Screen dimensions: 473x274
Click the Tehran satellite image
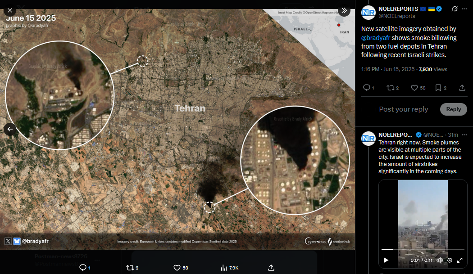(177, 129)
